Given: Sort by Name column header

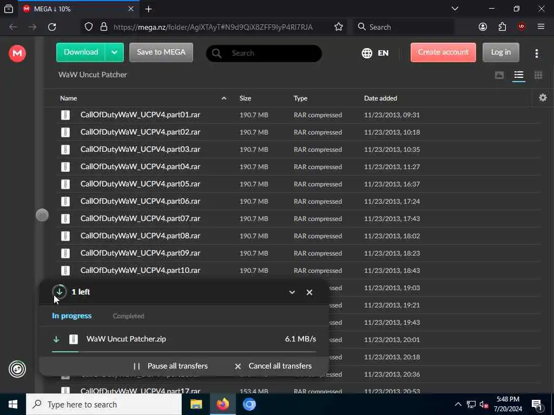Looking at the screenshot, I should (69, 98).
